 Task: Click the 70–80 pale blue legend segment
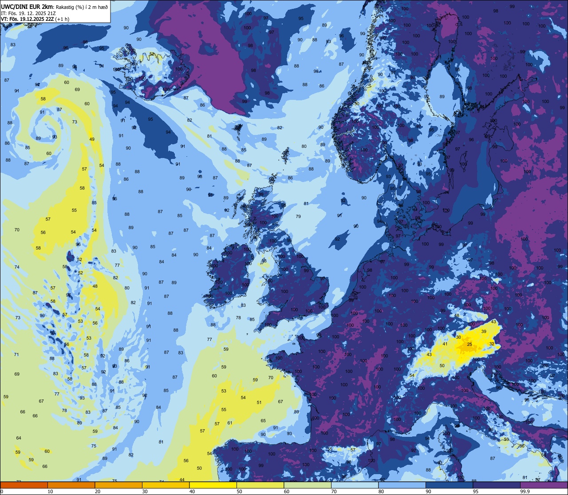pyautogui.click(x=355, y=485)
